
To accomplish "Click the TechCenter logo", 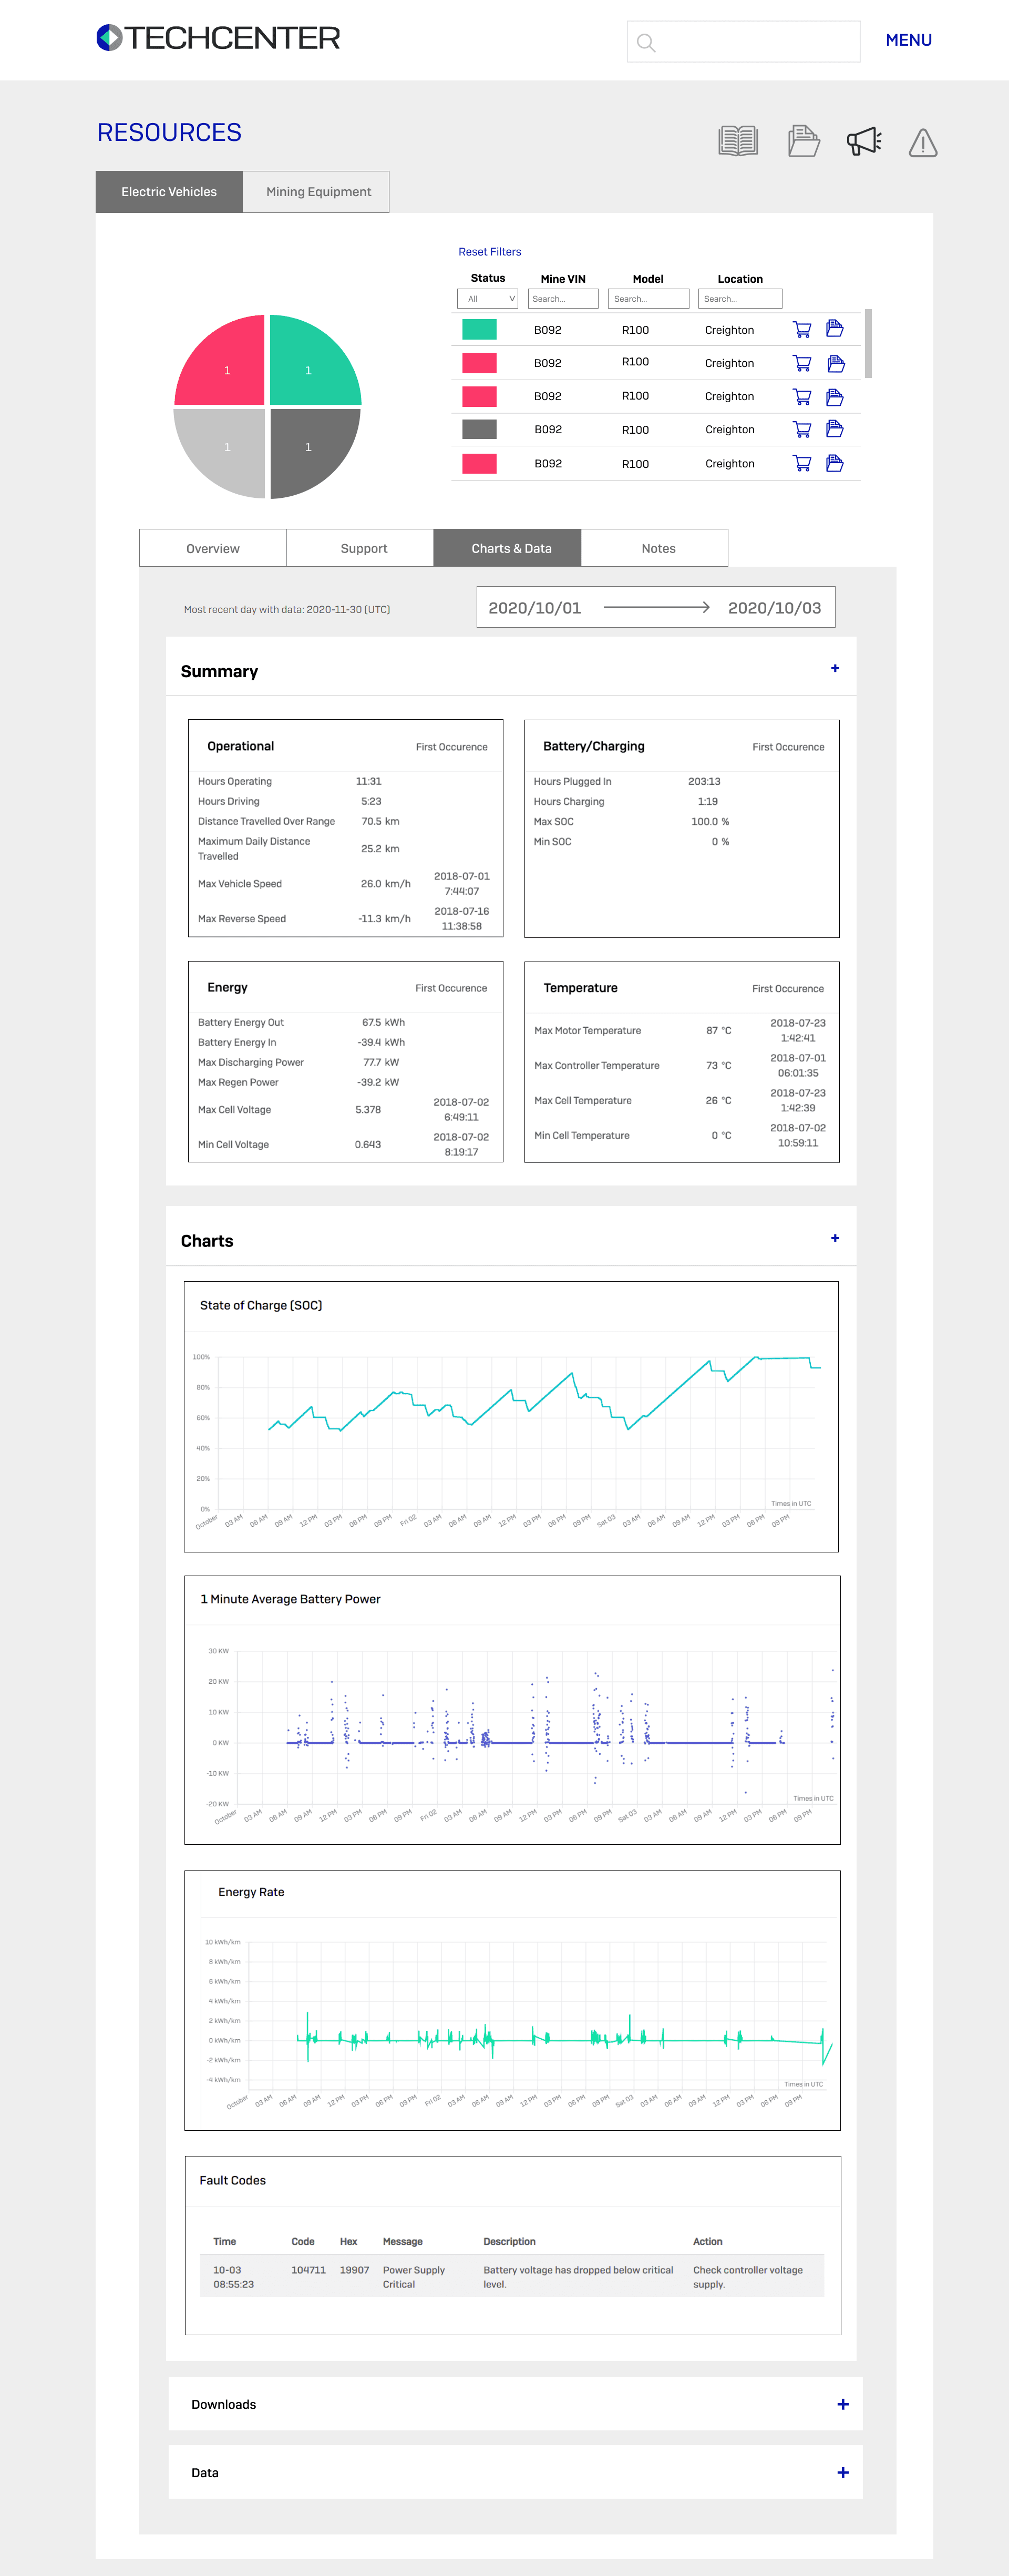I will point(218,38).
